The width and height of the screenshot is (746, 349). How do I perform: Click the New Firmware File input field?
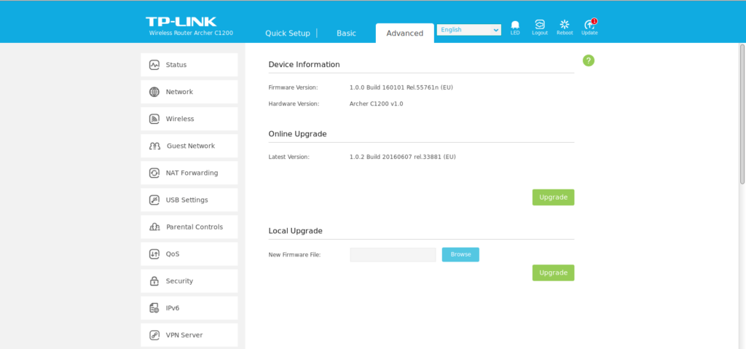[x=393, y=255]
